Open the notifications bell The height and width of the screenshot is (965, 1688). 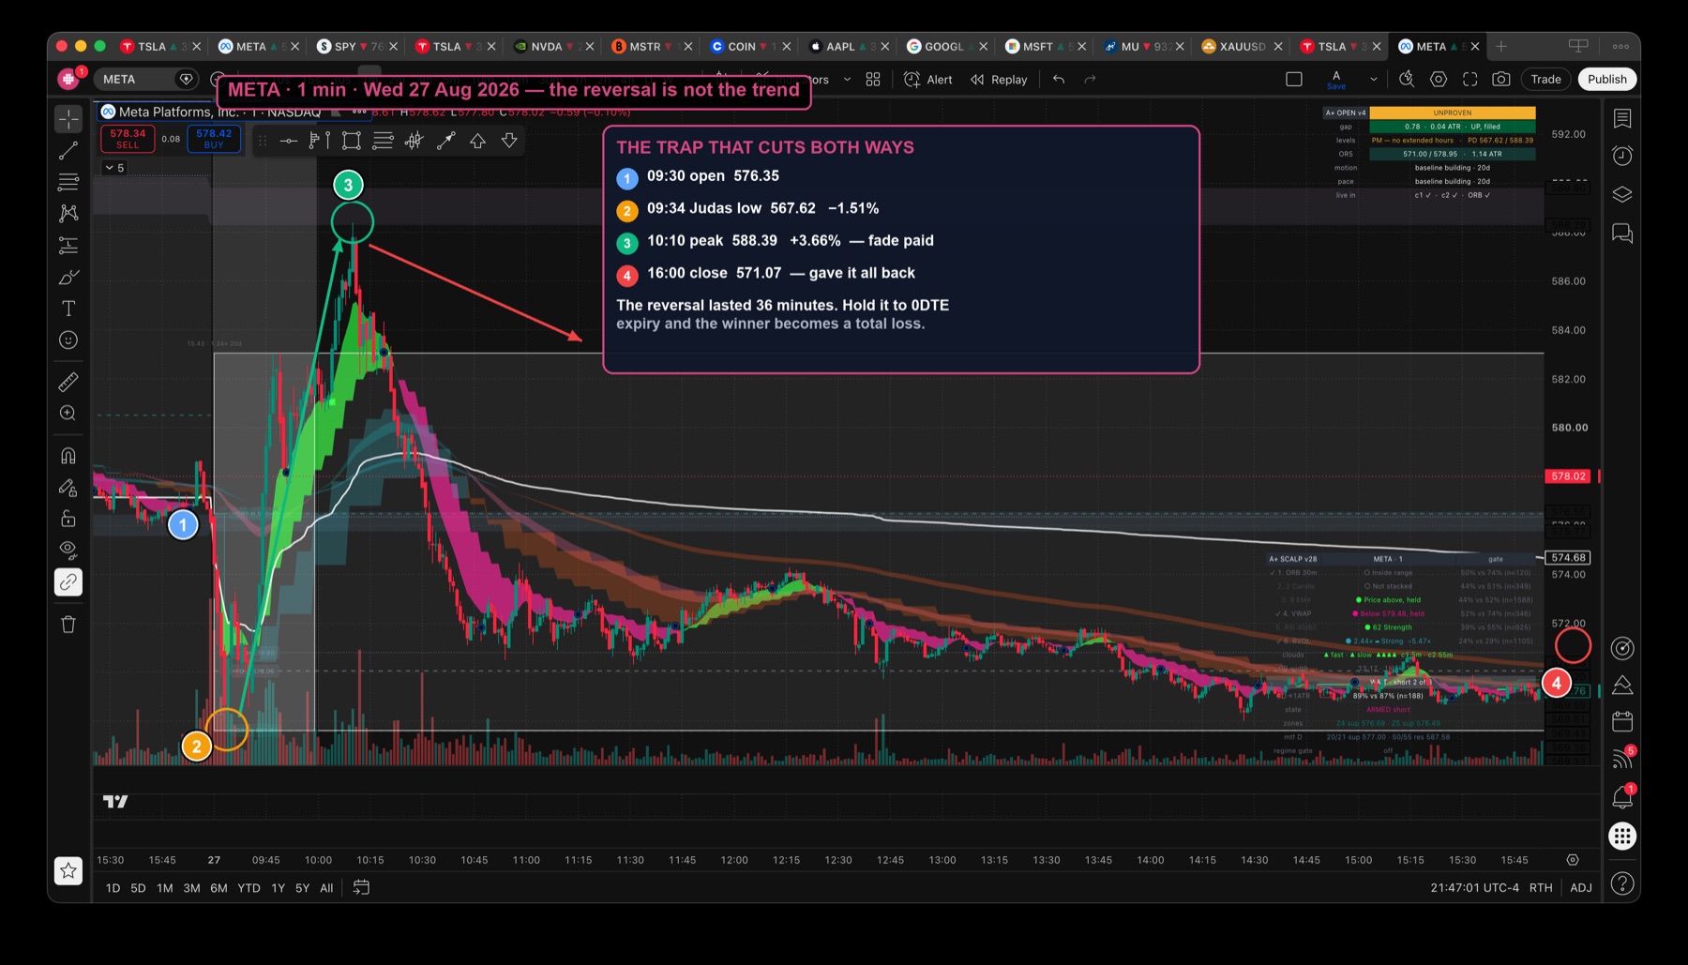coord(1622,797)
